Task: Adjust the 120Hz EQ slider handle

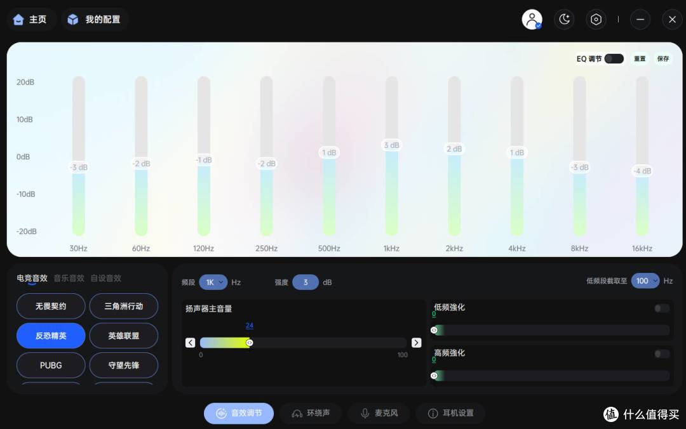Action: [204, 160]
